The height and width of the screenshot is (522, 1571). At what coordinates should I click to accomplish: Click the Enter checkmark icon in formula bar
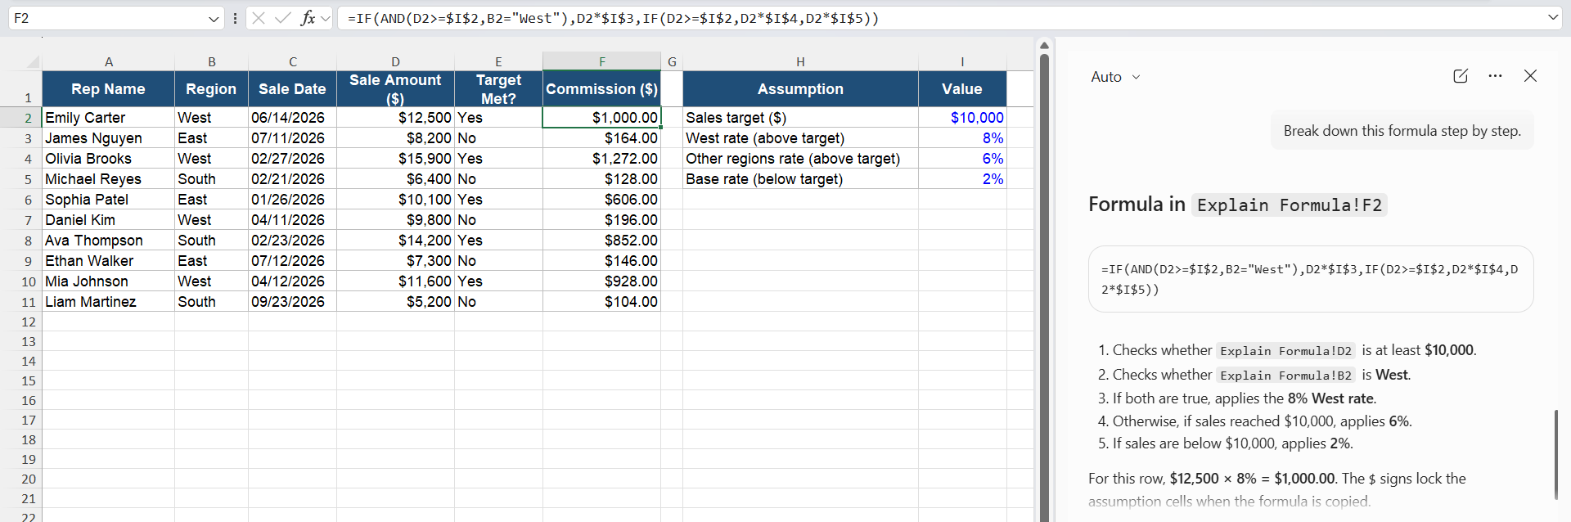283,18
